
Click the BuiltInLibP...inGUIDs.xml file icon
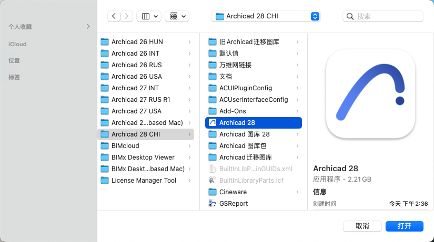(x=212, y=169)
